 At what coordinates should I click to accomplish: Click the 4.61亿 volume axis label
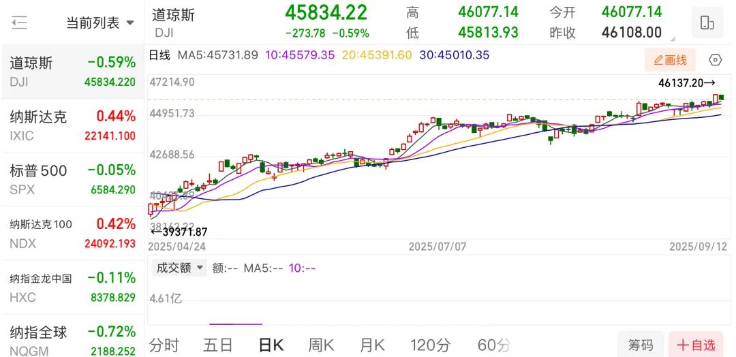[x=166, y=298]
